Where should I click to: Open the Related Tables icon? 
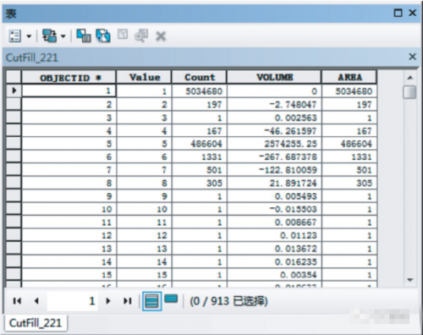coord(49,36)
